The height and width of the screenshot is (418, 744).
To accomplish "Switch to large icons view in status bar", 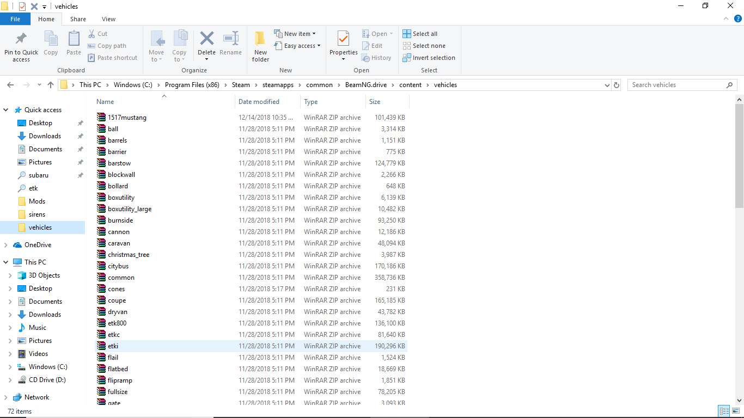I will pos(736,411).
